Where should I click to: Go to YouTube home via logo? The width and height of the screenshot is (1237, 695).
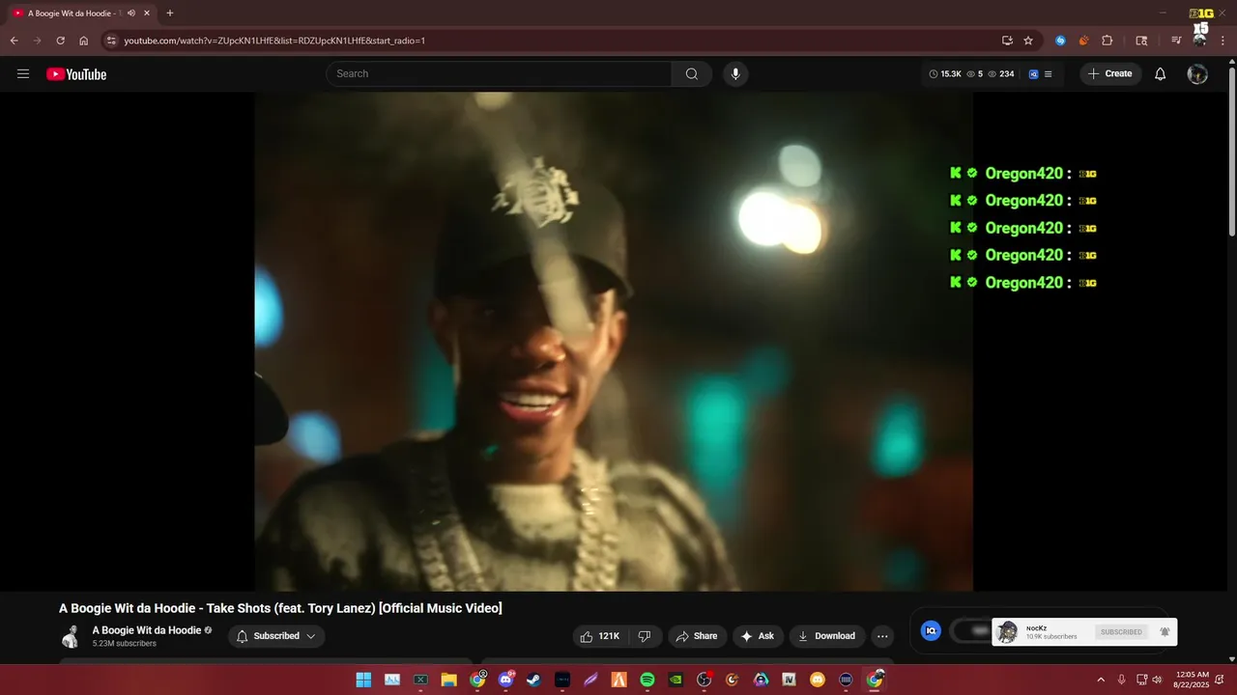(x=76, y=74)
